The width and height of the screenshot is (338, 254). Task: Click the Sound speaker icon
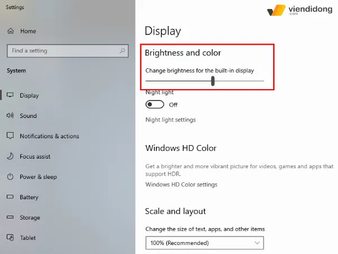point(10,116)
